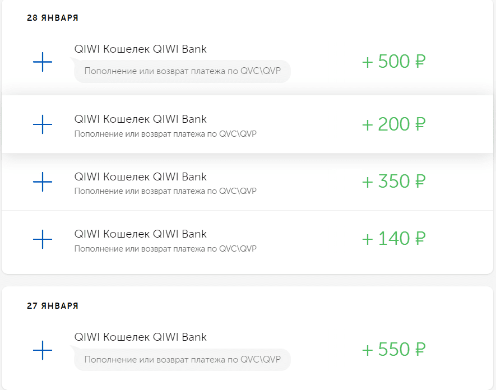Select the +140 ₽ amount

(x=394, y=239)
